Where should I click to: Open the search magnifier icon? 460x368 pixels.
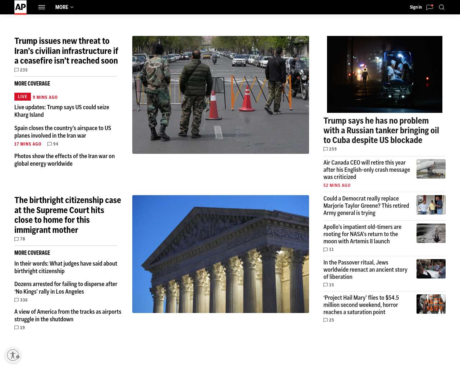pos(442,7)
